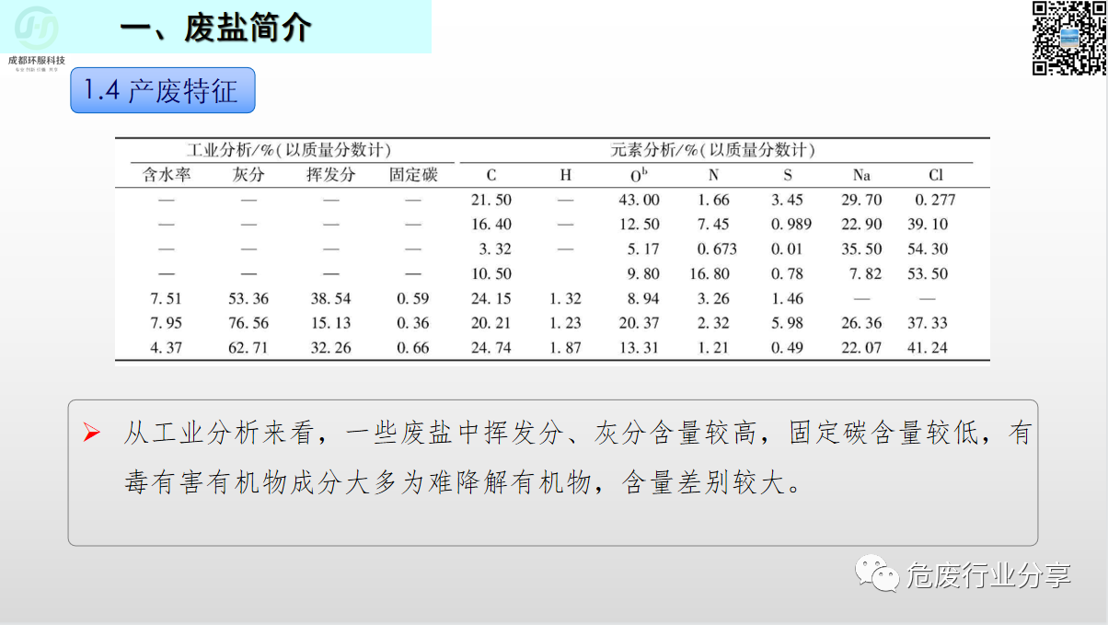Screen dimensions: 1108x625
Task: Select the 灰分 value 62.71
Action: coord(248,349)
